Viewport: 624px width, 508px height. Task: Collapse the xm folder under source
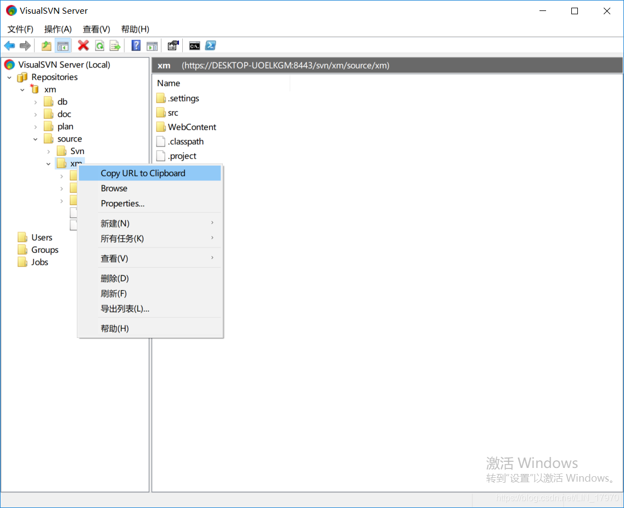click(x=48, y=163)
